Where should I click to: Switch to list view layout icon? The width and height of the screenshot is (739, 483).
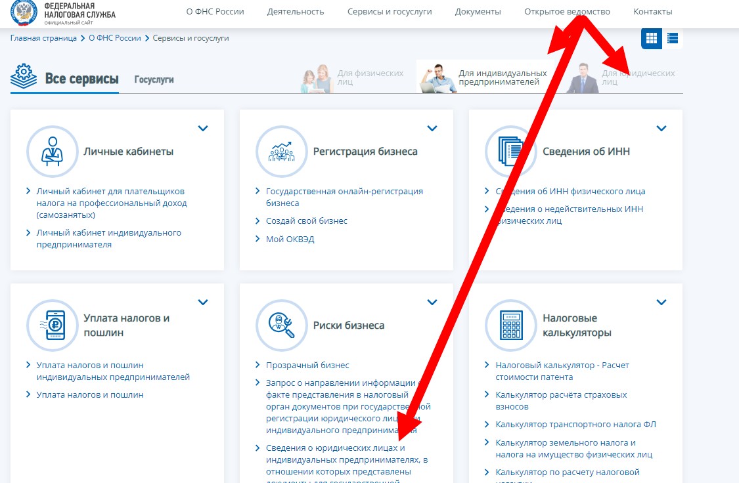click(673, 38)
